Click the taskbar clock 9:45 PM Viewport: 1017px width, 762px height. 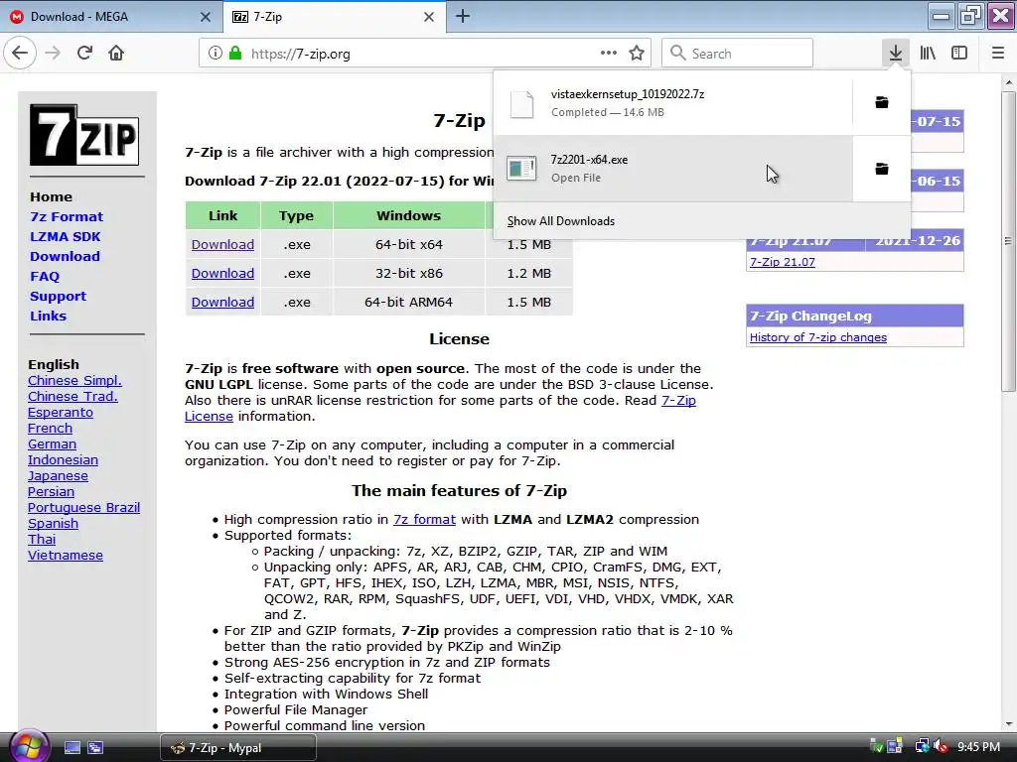(x=978, y=747)
